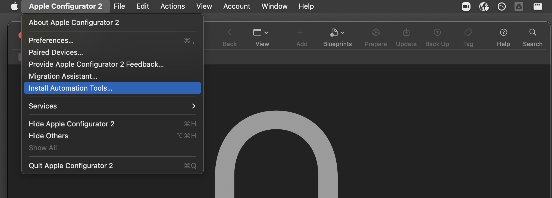This screenshot has width=552, height=198.
Task: Click the Update toolbar icon
Action: click(x=406, y=32)
